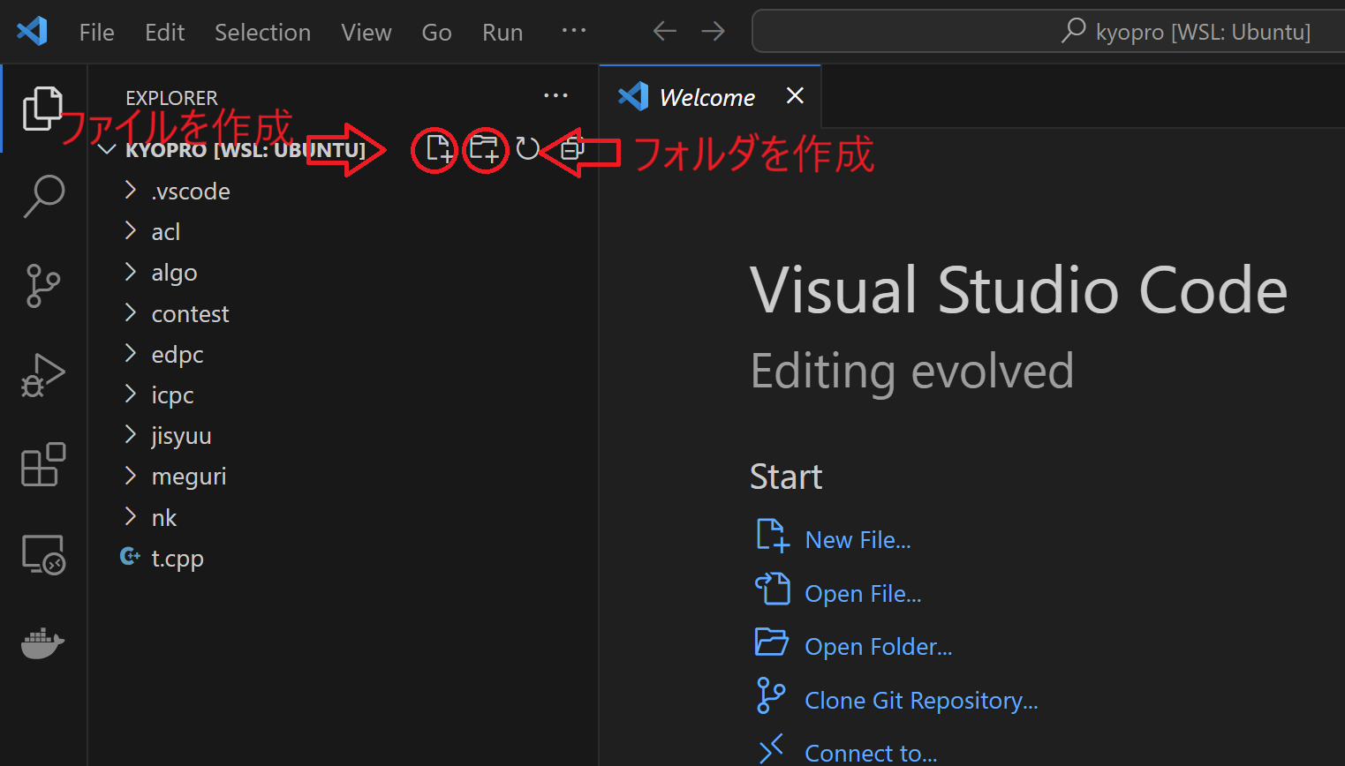Select the Remote Explorer icon

point(44,554)
